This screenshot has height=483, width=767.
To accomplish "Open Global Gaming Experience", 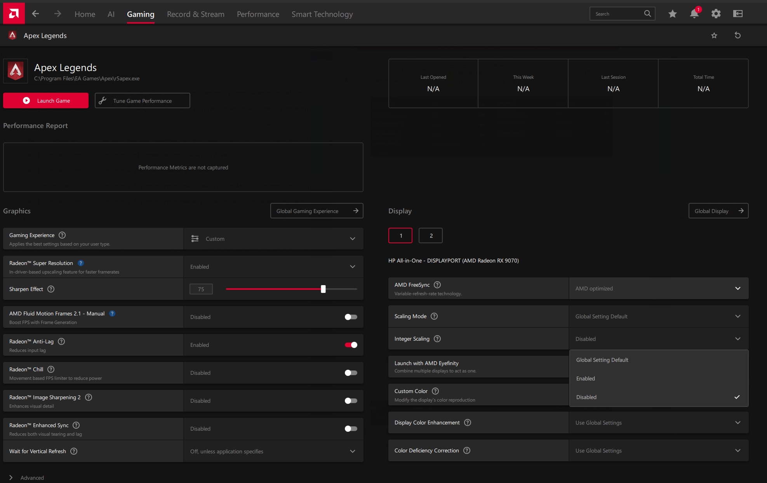I will (x=317, y=211).
